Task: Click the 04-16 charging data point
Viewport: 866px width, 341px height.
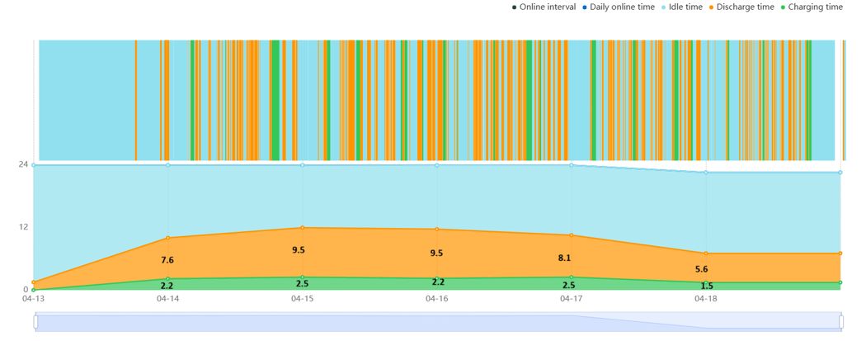Action: 437,278
